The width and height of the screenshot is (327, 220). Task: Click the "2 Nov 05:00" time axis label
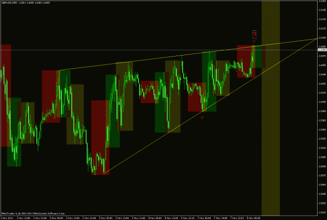(x=57, y=218)
